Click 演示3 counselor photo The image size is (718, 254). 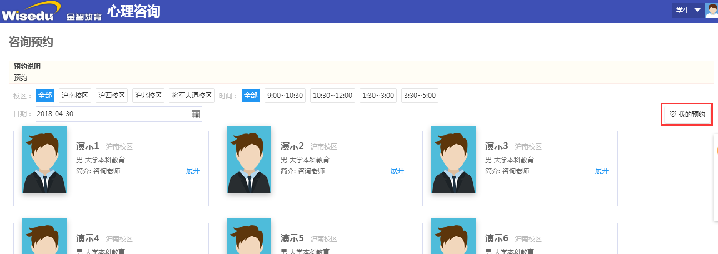coord(453,160)
